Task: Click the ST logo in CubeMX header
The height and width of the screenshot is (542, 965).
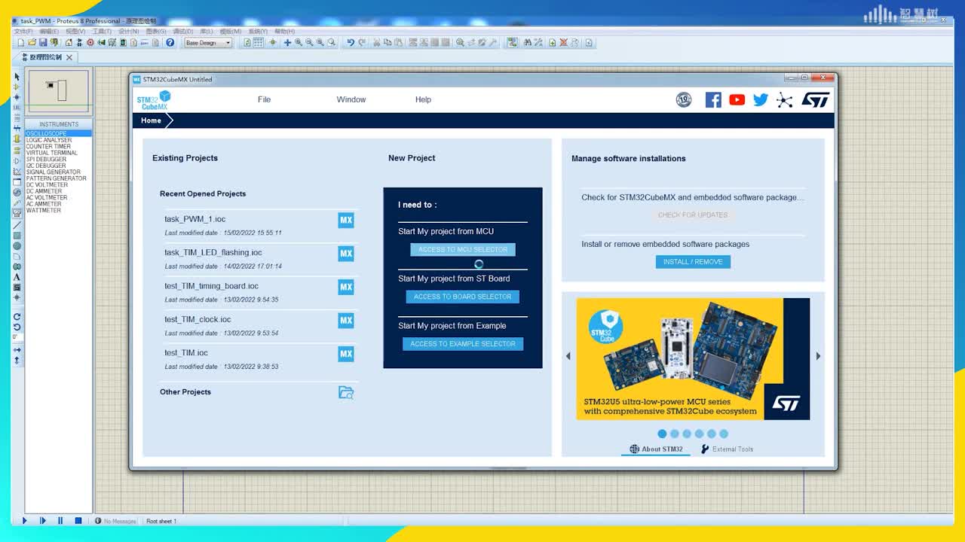Action: 815,99
